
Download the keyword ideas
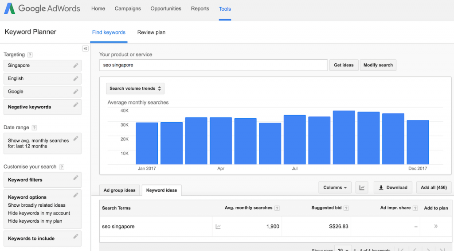(x=393, y=188)
